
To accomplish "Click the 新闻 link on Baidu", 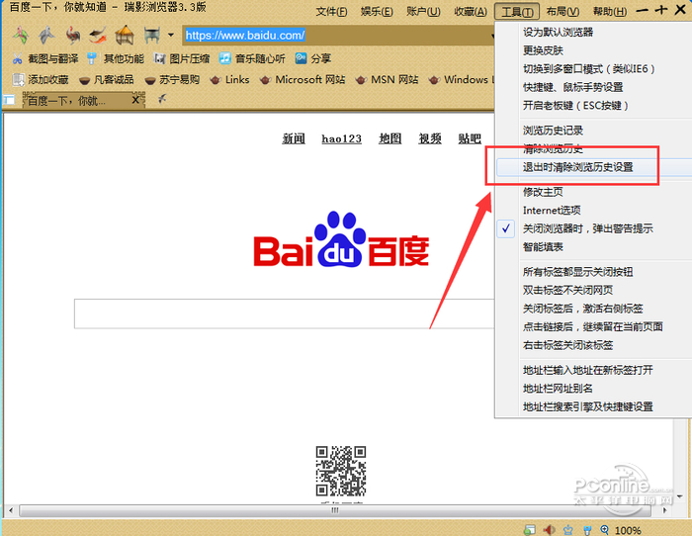I will pyautogui.click(x=294, y=138).
